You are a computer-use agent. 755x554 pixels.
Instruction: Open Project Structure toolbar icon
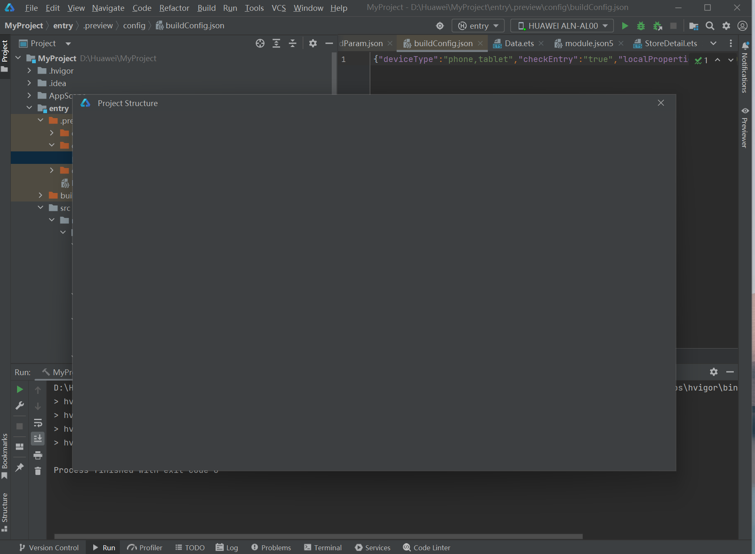693,26
